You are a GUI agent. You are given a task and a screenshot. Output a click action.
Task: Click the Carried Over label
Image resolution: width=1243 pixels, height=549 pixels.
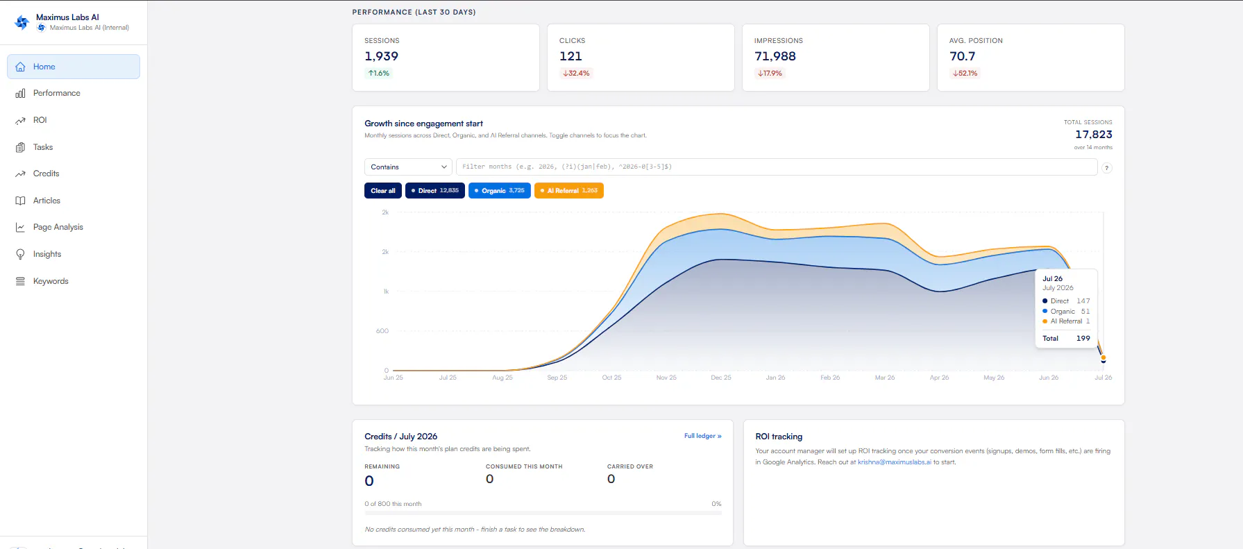630,466
